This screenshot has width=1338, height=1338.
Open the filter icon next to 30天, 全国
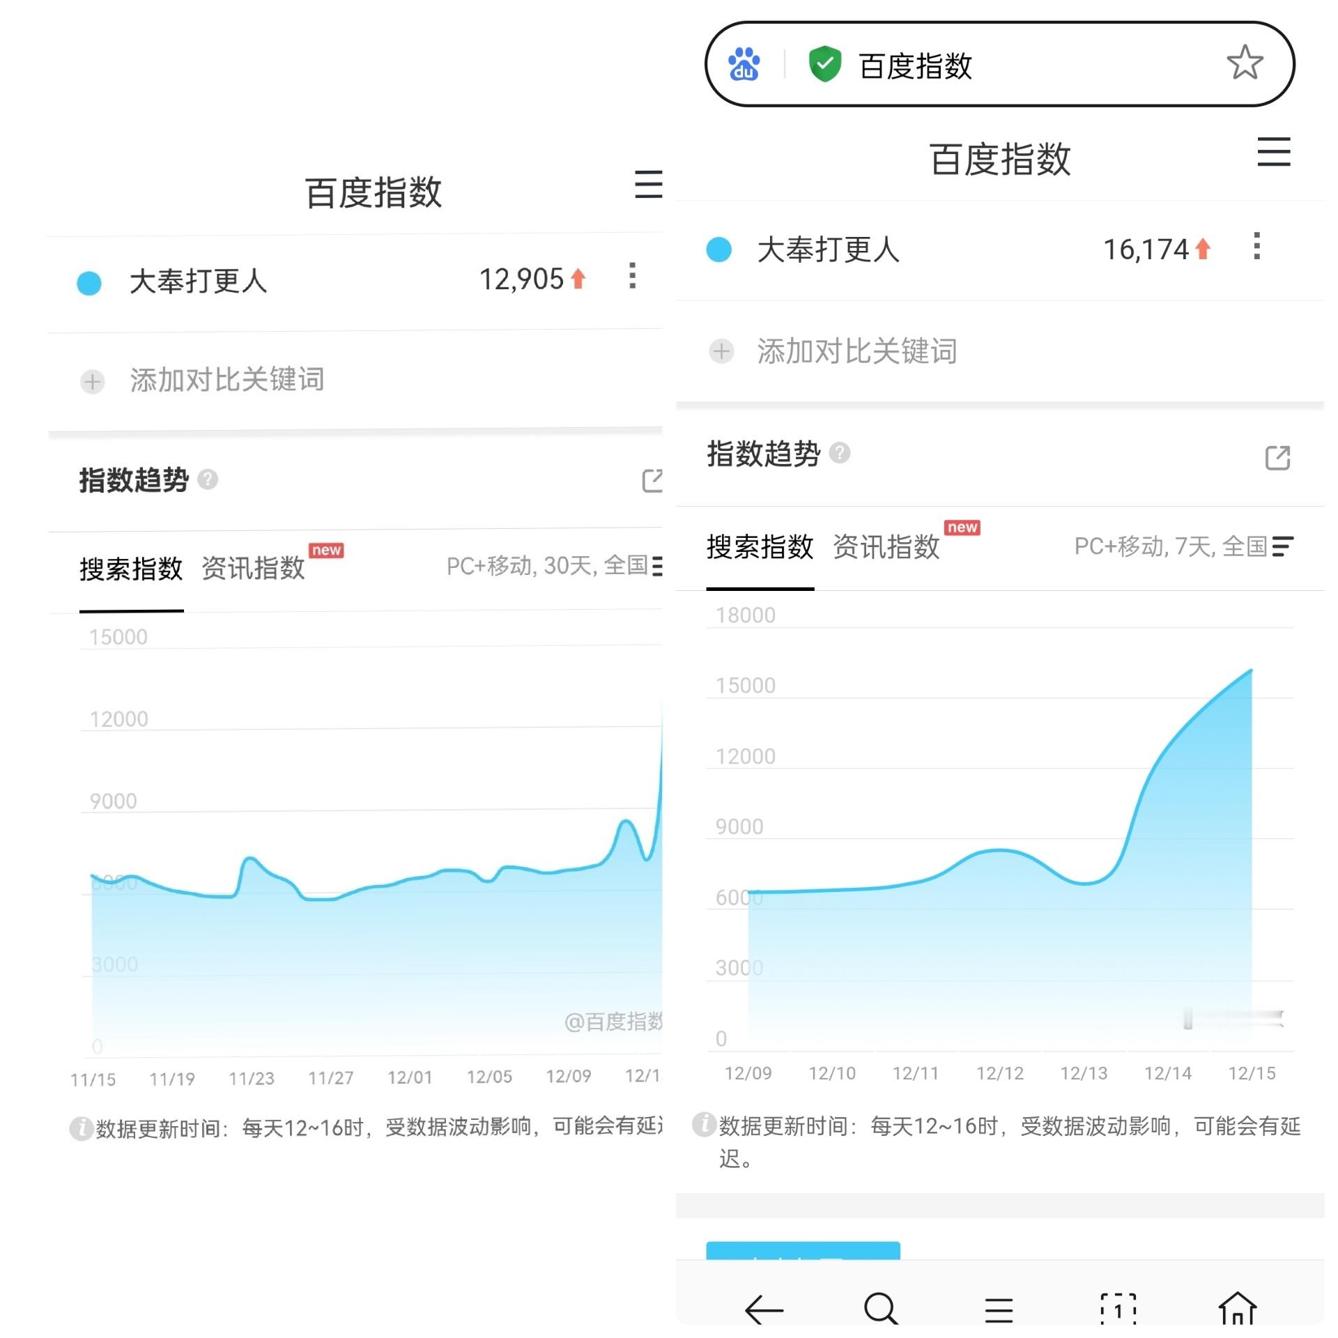click(x=657, y=565)
